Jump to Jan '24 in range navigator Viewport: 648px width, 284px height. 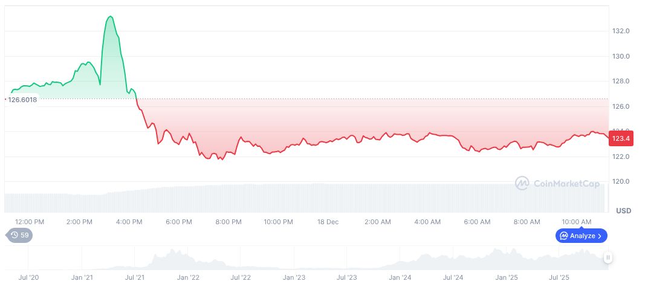400,277
